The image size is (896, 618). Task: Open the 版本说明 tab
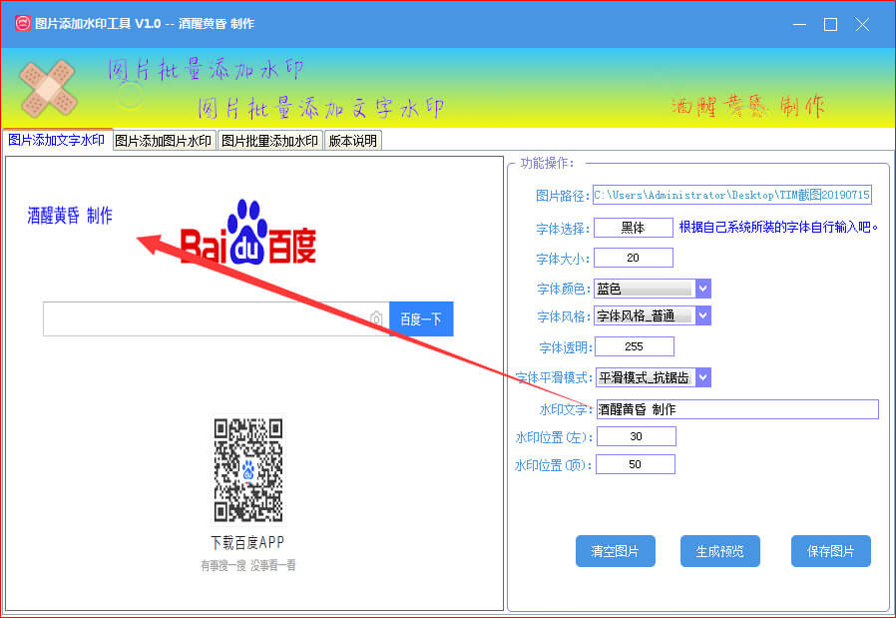(x=352, y=141)
